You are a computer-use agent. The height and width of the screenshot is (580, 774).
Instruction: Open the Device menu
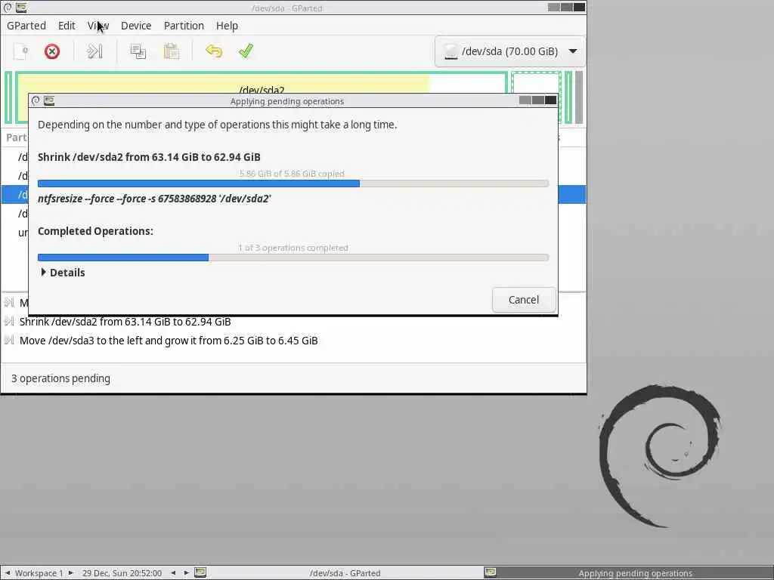pyautogui.click(x=136, y=26)
